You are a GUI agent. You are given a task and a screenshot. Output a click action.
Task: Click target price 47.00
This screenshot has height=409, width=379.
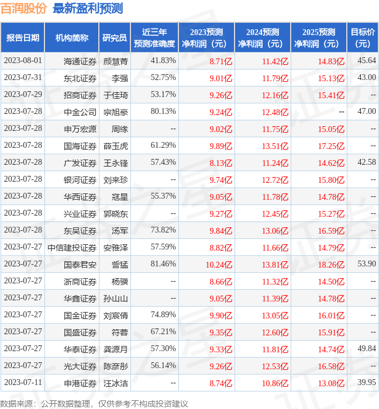point(367,112)
